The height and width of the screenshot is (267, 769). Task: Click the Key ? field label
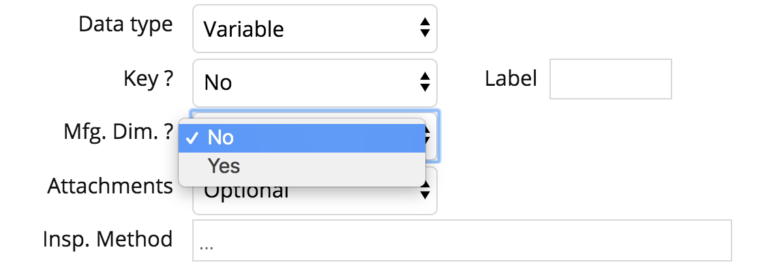click(148, 78)
